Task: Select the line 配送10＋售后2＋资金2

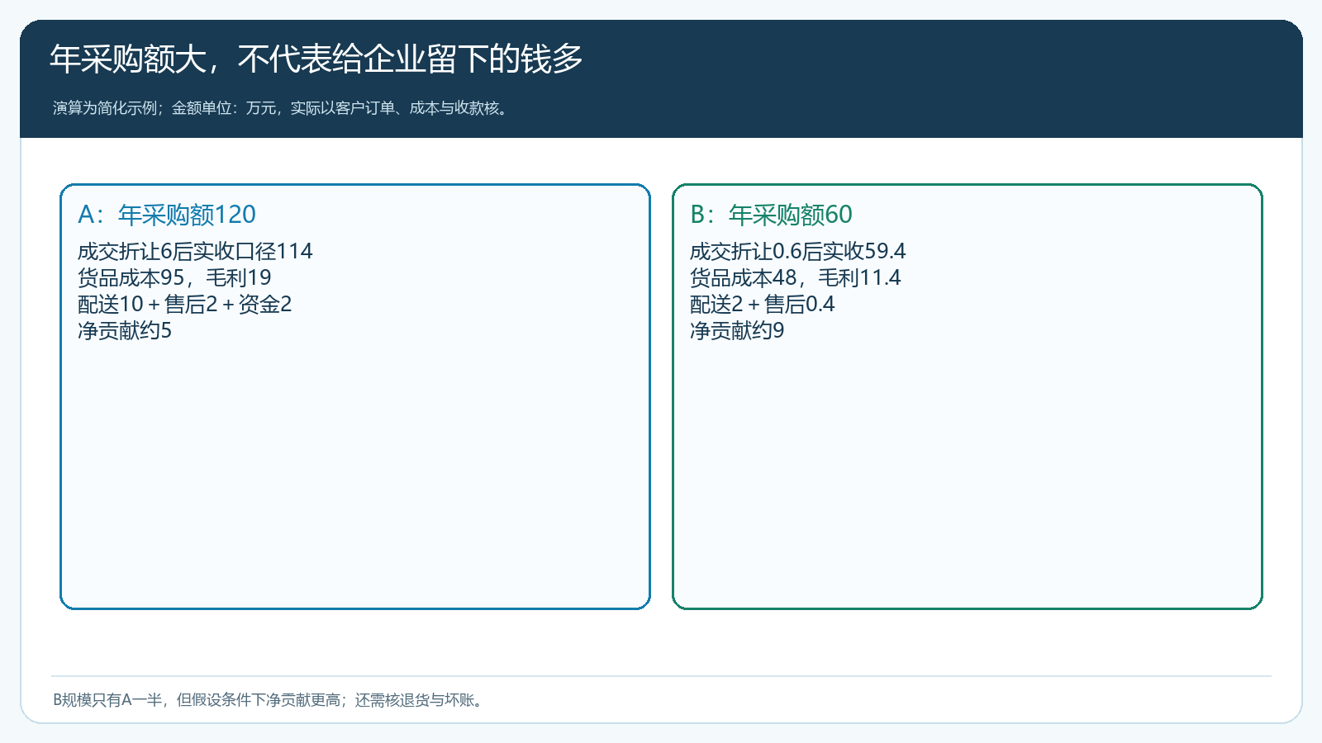Action: 185,304
